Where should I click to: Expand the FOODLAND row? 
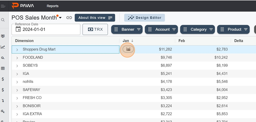click(17, 58)
